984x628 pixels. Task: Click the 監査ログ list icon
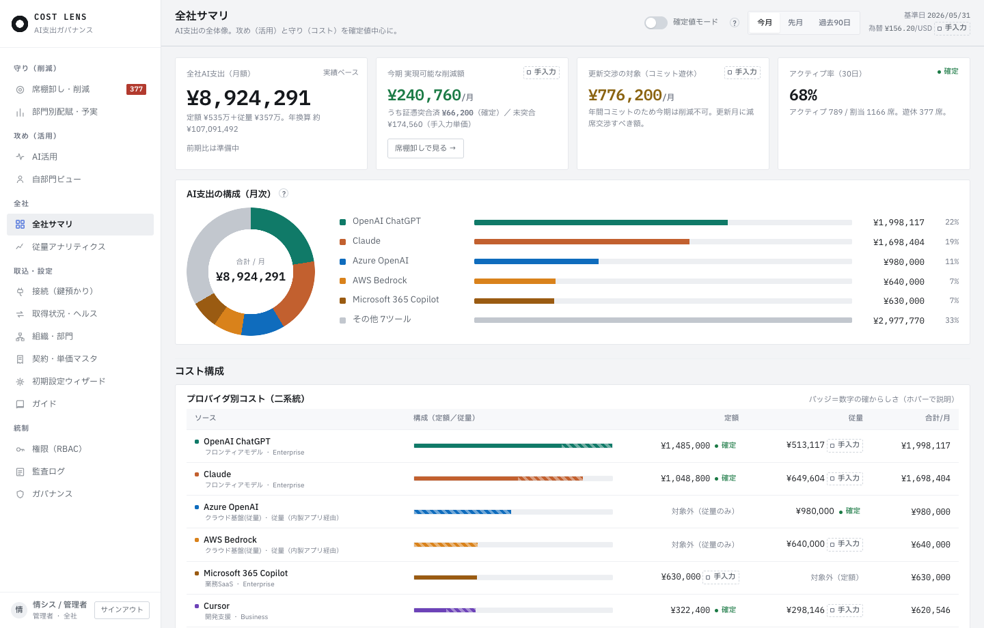pos(20,472)
